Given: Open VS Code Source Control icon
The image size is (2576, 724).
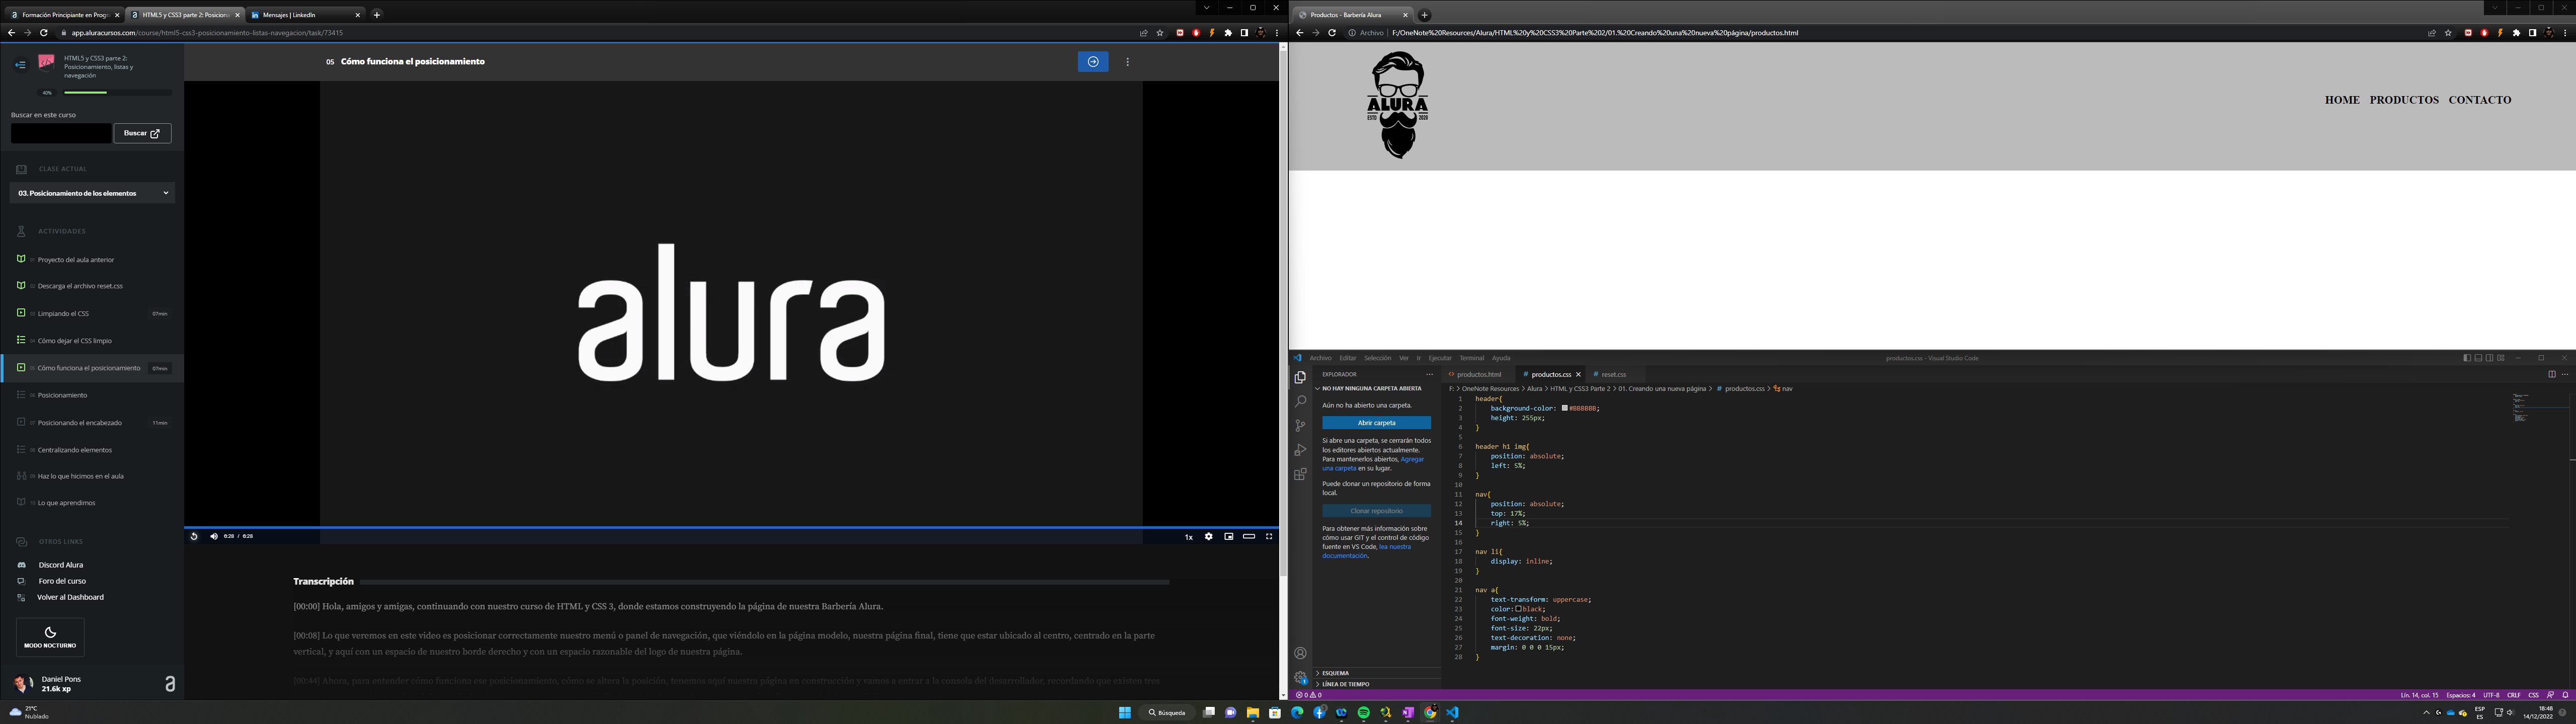Looking at the screenshot, I should (x=1300, y=426).
